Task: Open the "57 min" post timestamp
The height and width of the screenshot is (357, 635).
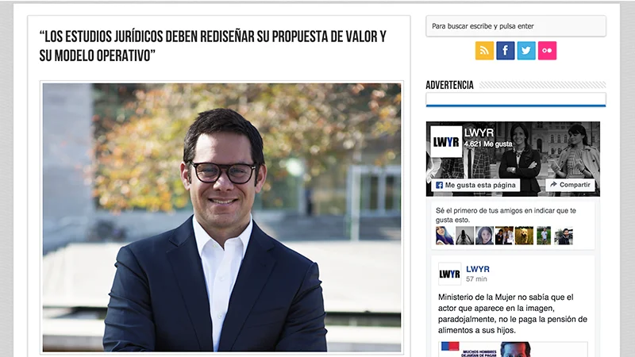Action: 476,279
